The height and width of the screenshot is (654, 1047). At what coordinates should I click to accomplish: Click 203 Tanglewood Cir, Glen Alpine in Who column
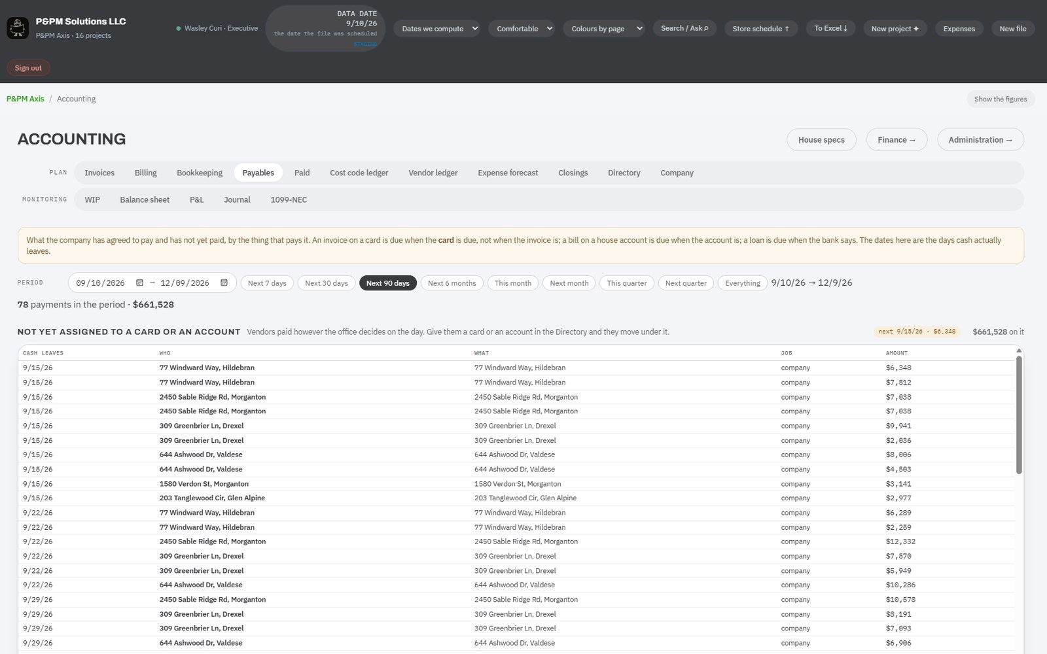(x=212, y=498)
